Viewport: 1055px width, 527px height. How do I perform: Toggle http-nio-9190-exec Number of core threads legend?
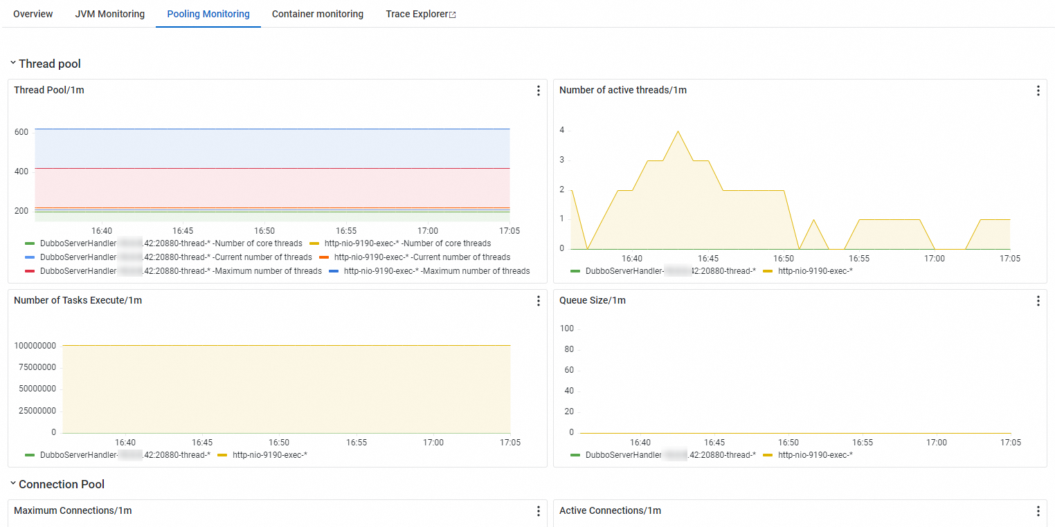tap(400, 243)
